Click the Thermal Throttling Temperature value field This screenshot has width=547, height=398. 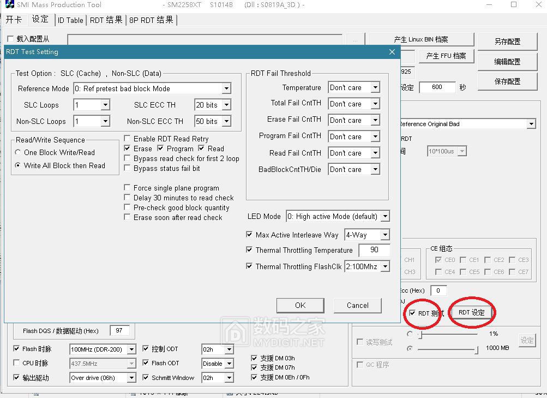(x=374, y=250)
